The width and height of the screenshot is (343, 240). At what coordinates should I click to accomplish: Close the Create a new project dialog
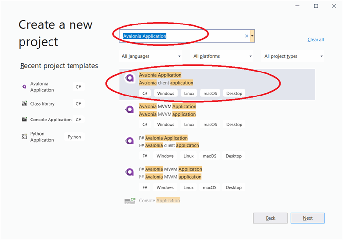[x=334, y=6]
